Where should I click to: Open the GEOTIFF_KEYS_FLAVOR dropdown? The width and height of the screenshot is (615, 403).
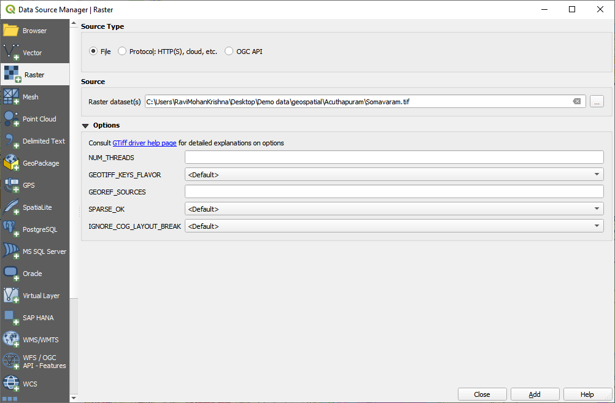pos(394,174)
